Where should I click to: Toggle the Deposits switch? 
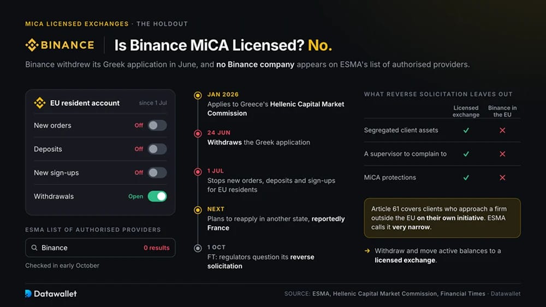[157, 149]
